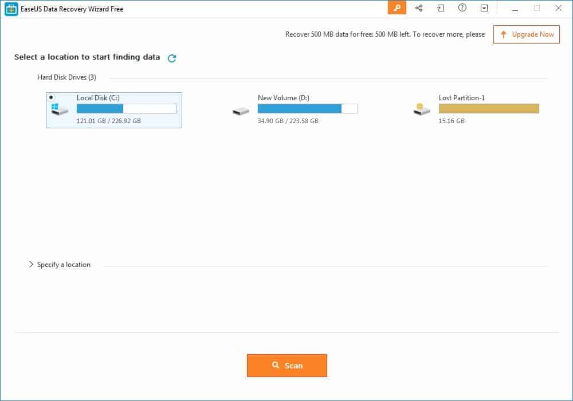Click the 121.01 GB / 226.92 GB text
The image size is (573, 401).
click(108, 121)
